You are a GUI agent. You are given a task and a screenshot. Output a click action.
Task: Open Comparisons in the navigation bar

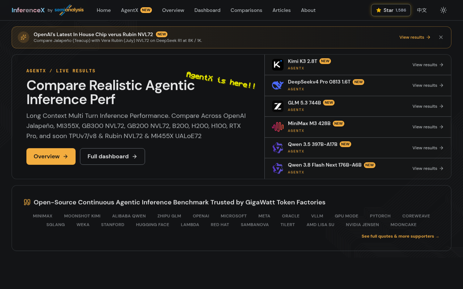click(x=246, y=10)
